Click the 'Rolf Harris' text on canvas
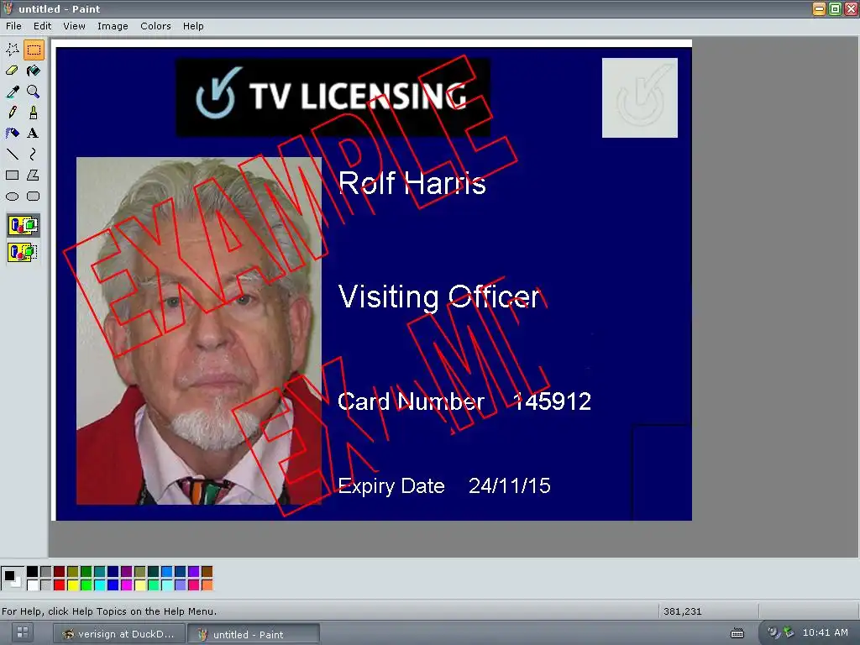 pos(412,183)
